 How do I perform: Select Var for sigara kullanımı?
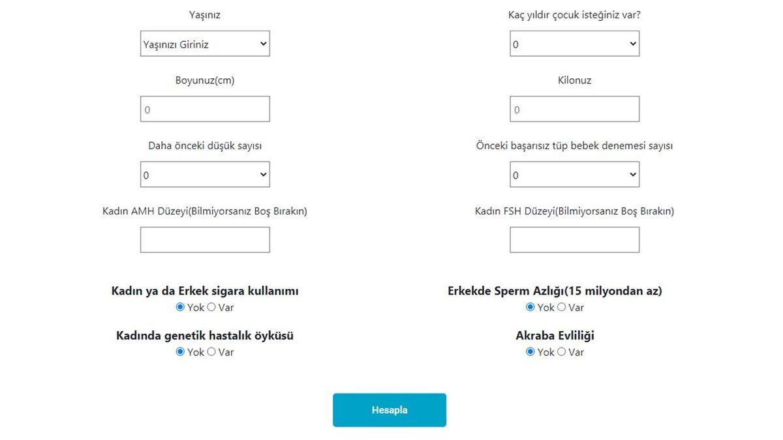point(211,307)
